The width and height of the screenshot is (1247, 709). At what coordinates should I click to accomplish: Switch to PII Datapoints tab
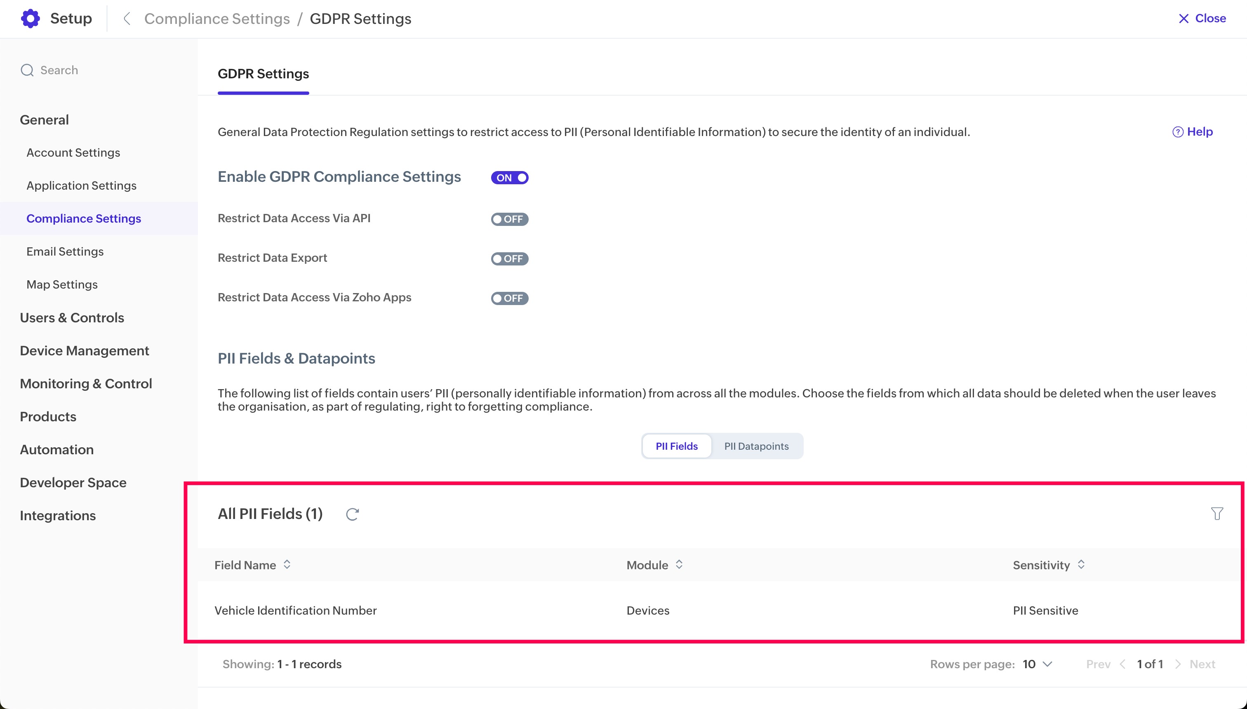756,446
